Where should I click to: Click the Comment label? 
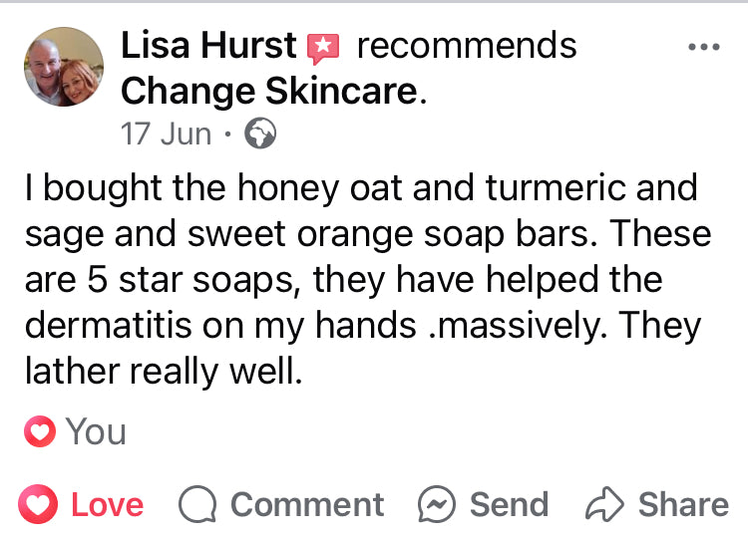tap(306, 504)
